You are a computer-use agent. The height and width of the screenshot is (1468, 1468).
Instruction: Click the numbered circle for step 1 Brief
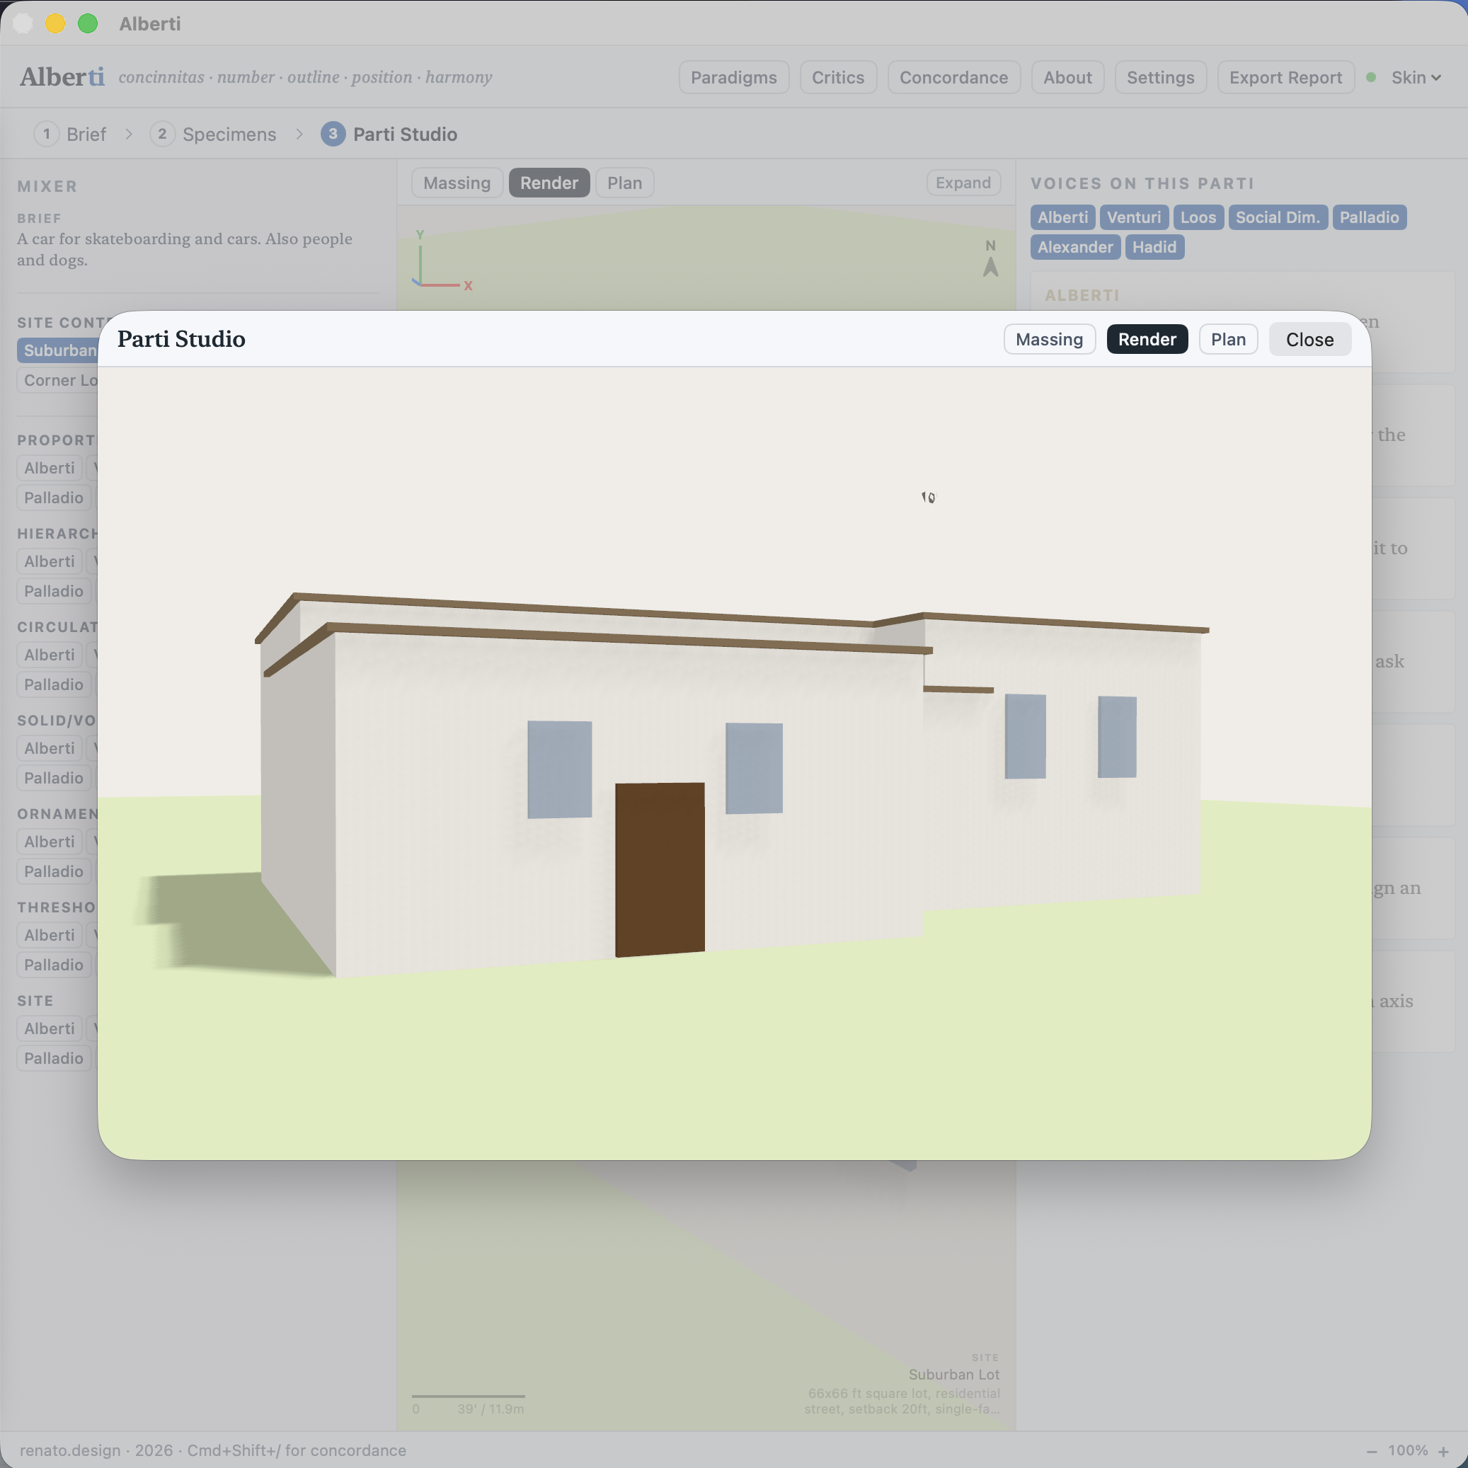pos(46,134)
